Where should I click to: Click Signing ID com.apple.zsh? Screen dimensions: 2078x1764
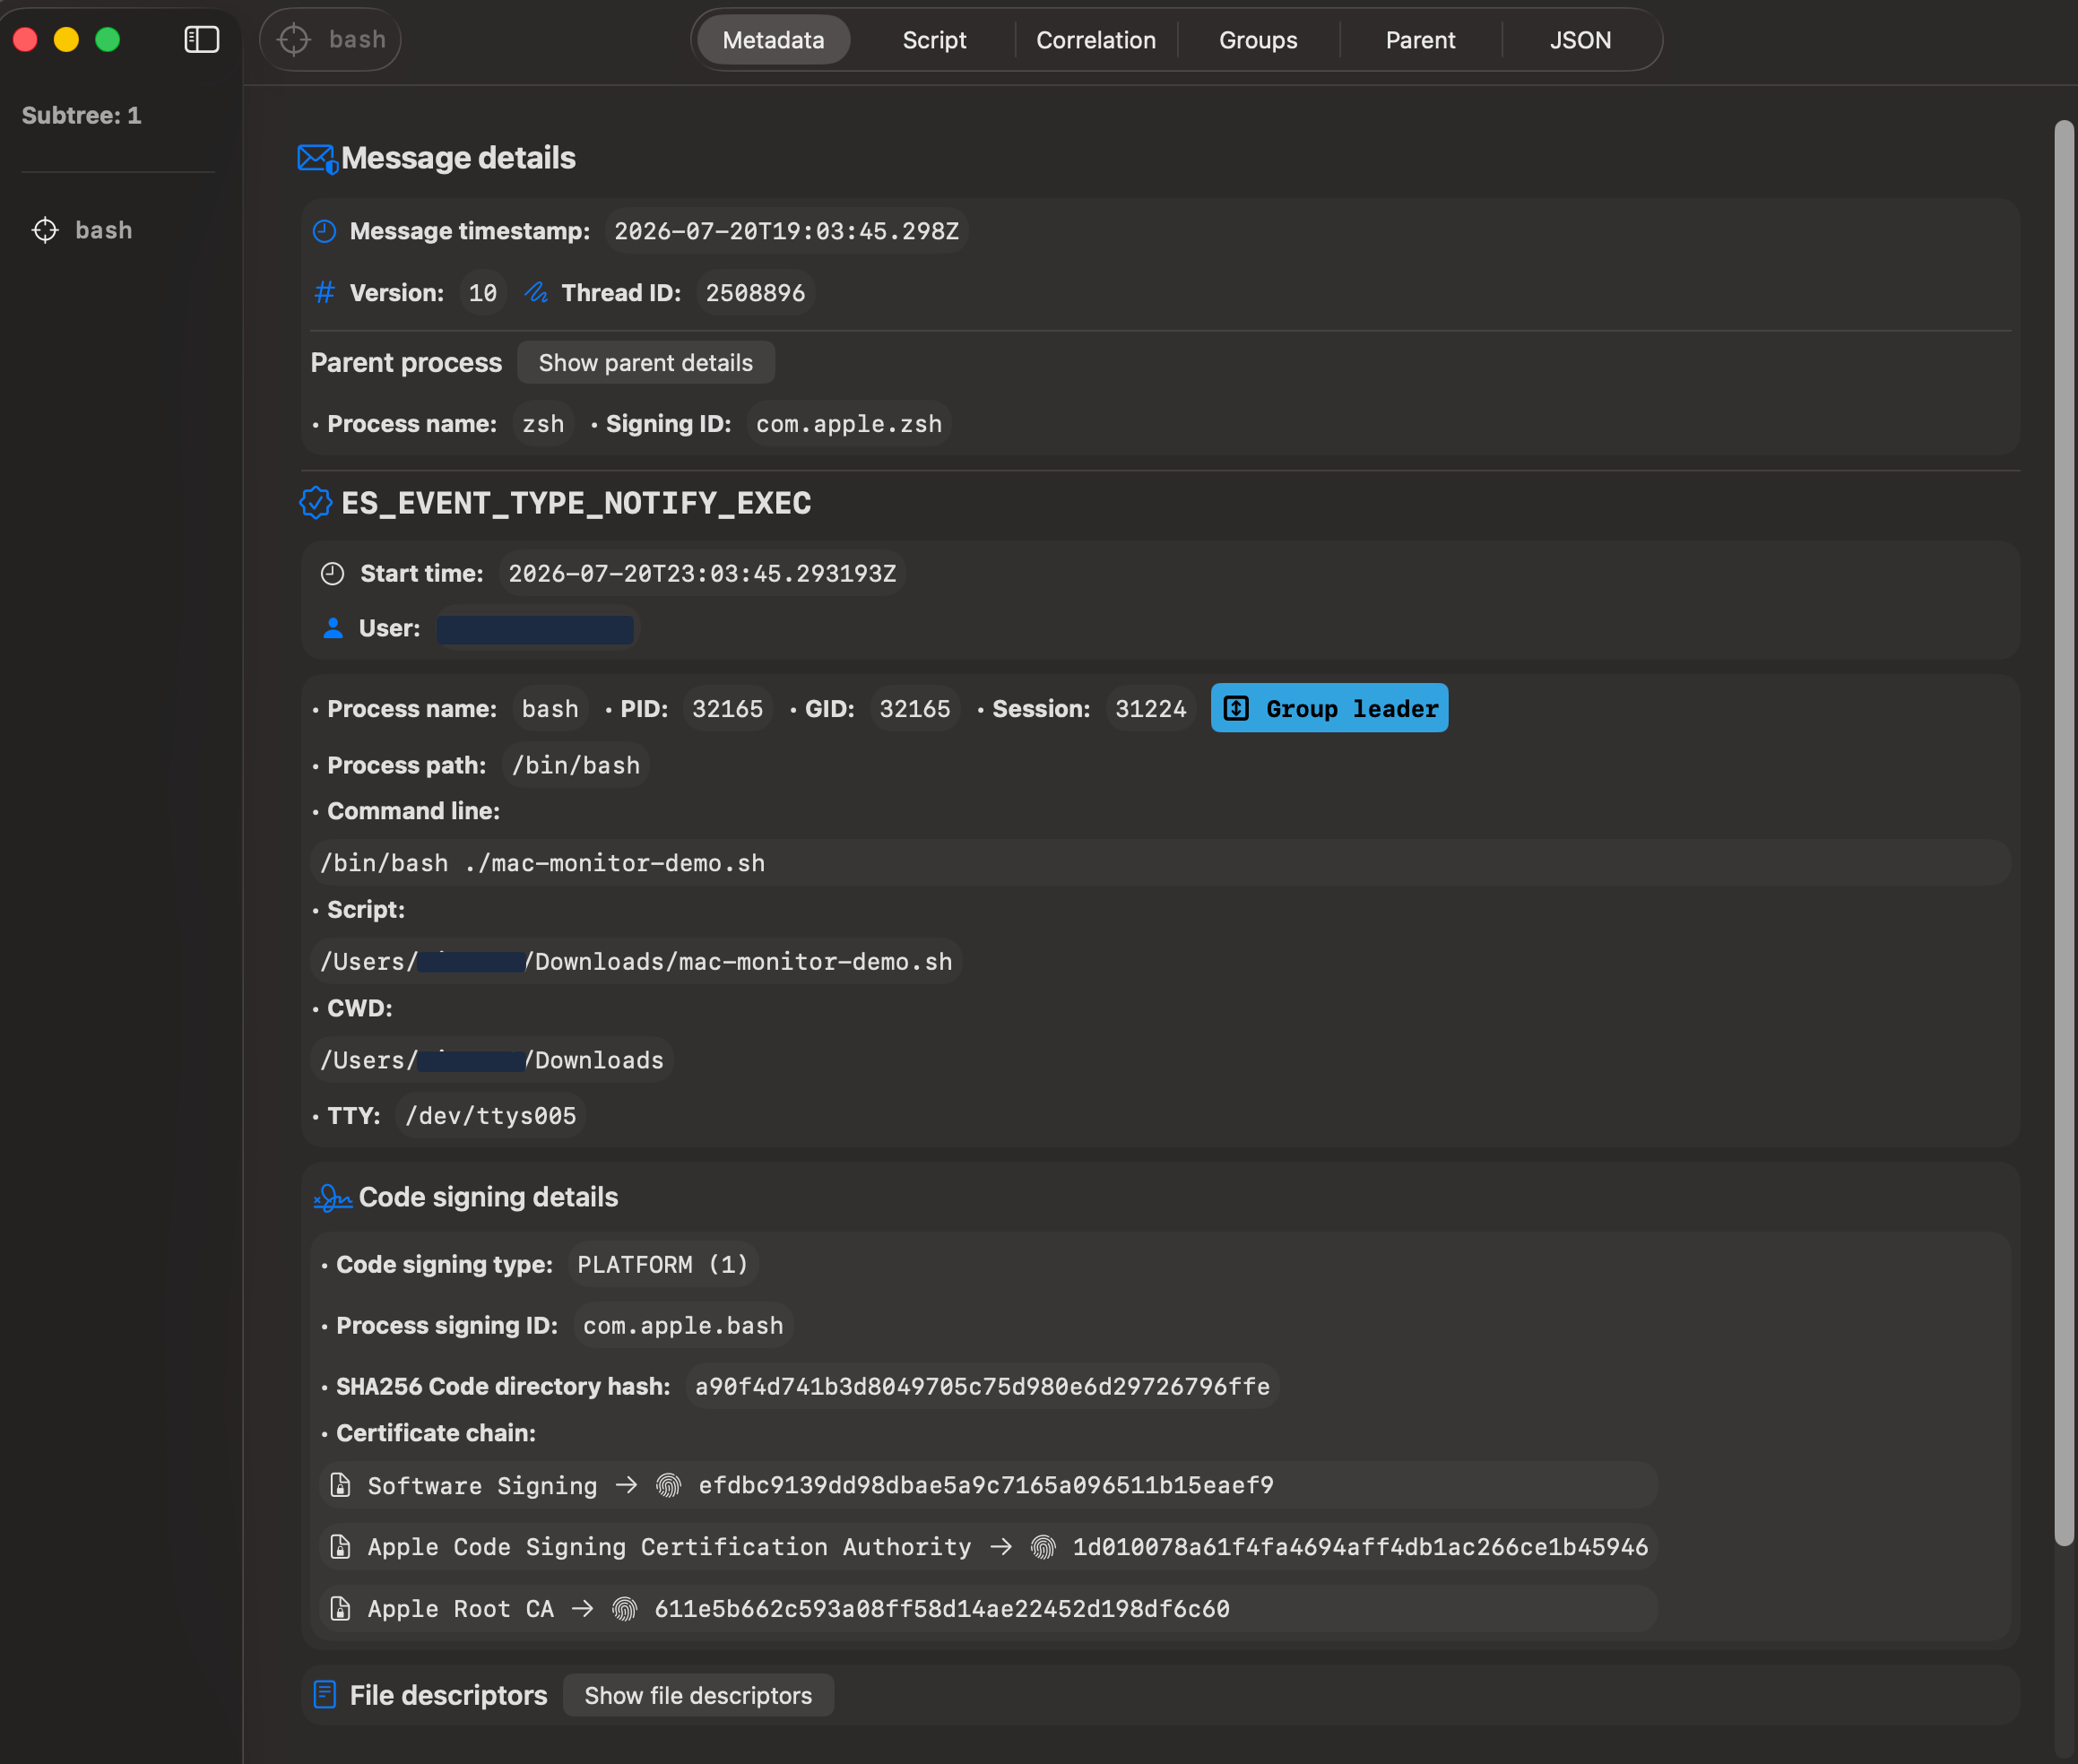849,424
